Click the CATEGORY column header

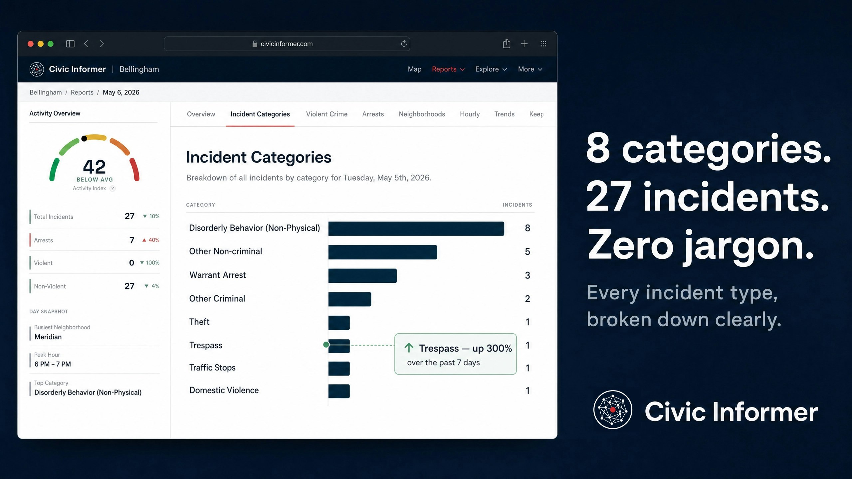(x=201, y=205)
